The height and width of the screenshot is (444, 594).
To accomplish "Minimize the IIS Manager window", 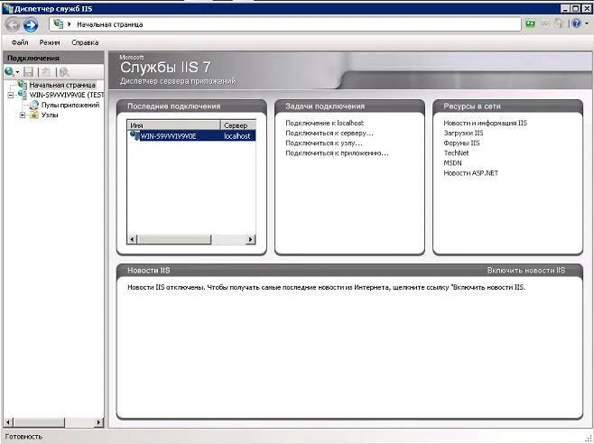I will (565, 8).
